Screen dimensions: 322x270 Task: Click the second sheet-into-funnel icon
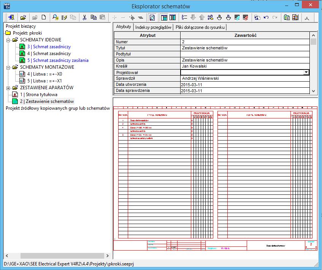tap(228, 17)
